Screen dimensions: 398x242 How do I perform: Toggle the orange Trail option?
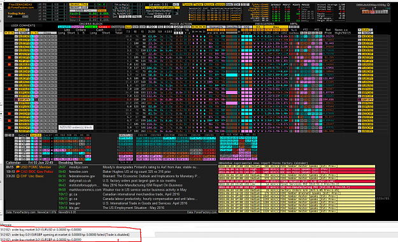[x=102, y=11]
